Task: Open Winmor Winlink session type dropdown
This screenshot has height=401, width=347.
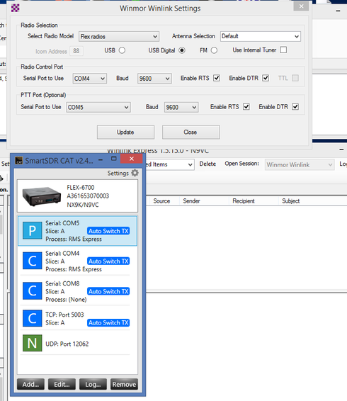Action: 300,164
